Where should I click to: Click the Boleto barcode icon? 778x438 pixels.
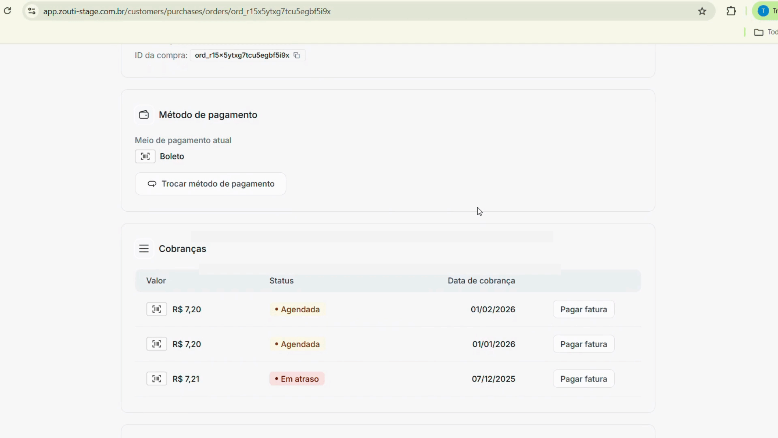tap(145, 157)
